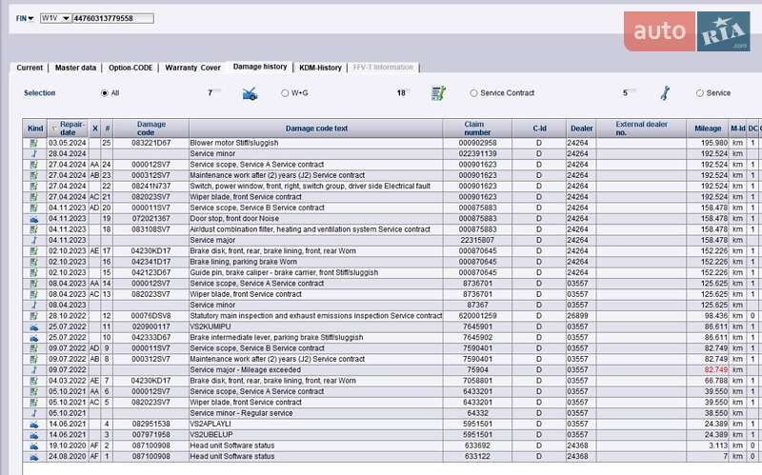Click damage code 08241N737

[x=151, y=186]
